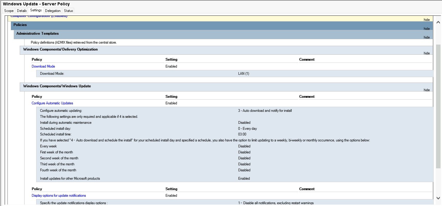Select the Settings tab
Screen dimensions: 442x206
click(36, 10)
